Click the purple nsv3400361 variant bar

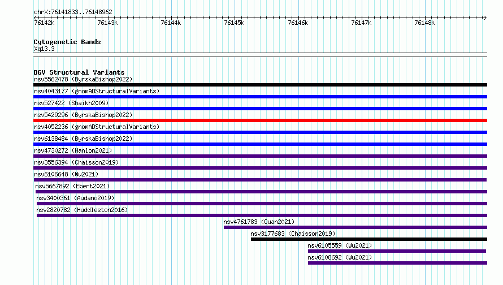[x=262, y=204]
